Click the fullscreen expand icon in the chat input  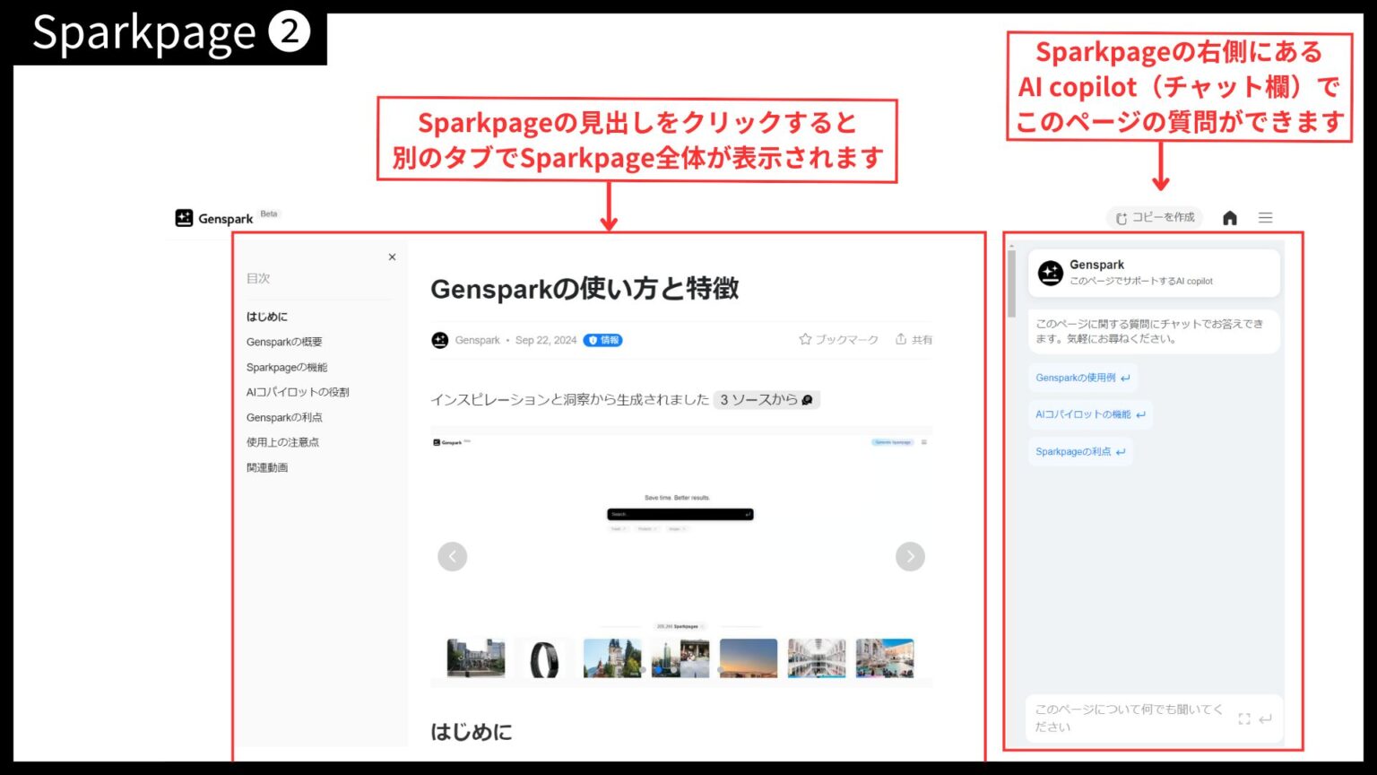click(1243, 718)
